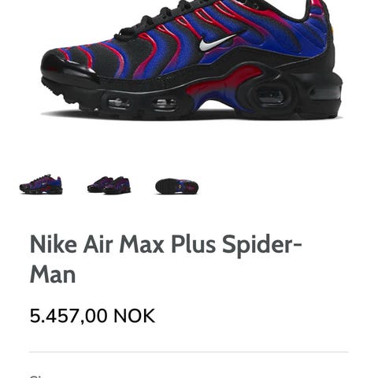Screen dimensions: 378x378
Task: Click the front forefoot Air unit window
Action: [x=120, y=103]
